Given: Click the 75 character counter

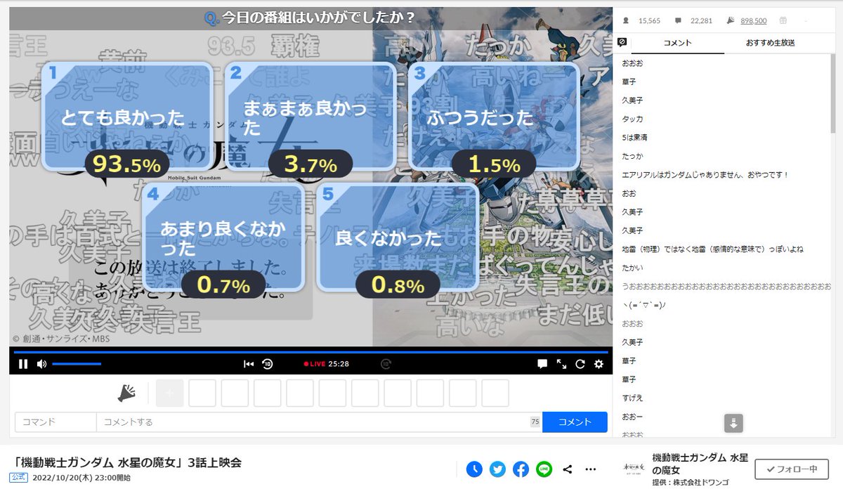Looking at the screenshot, I should (535, 422).
